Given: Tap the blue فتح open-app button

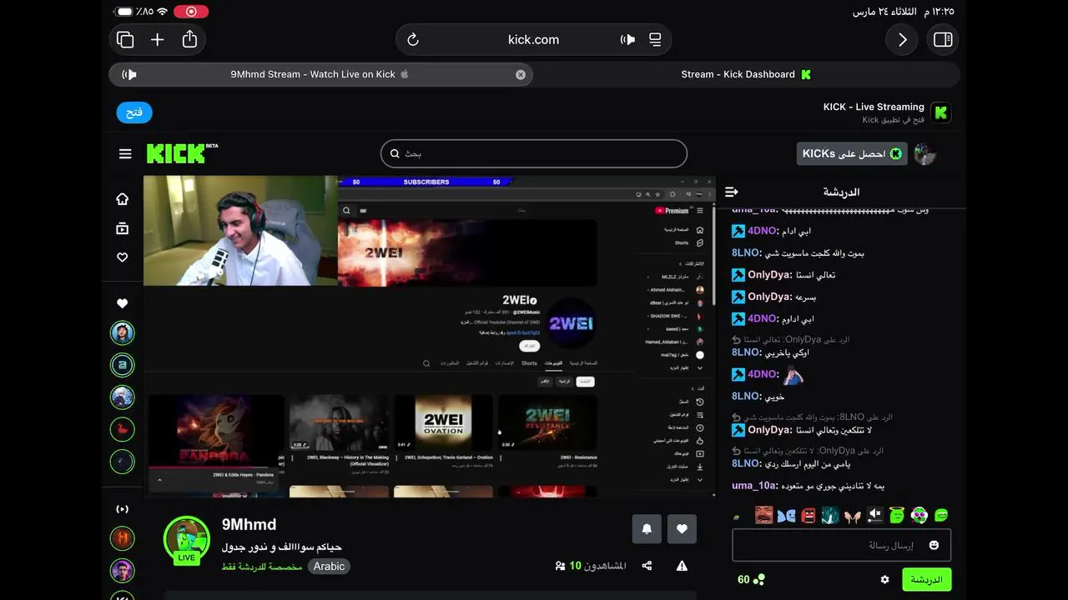Looking at the screenshot, I should tap(134, 112).
